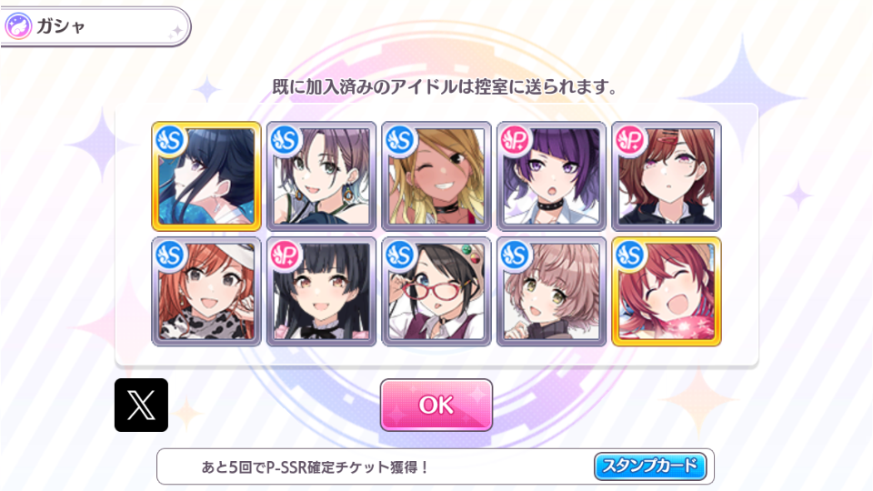Screen dimensions: 873x491
Task: Open the スタンプカード stamp card button
Action: tap(650, 466)
